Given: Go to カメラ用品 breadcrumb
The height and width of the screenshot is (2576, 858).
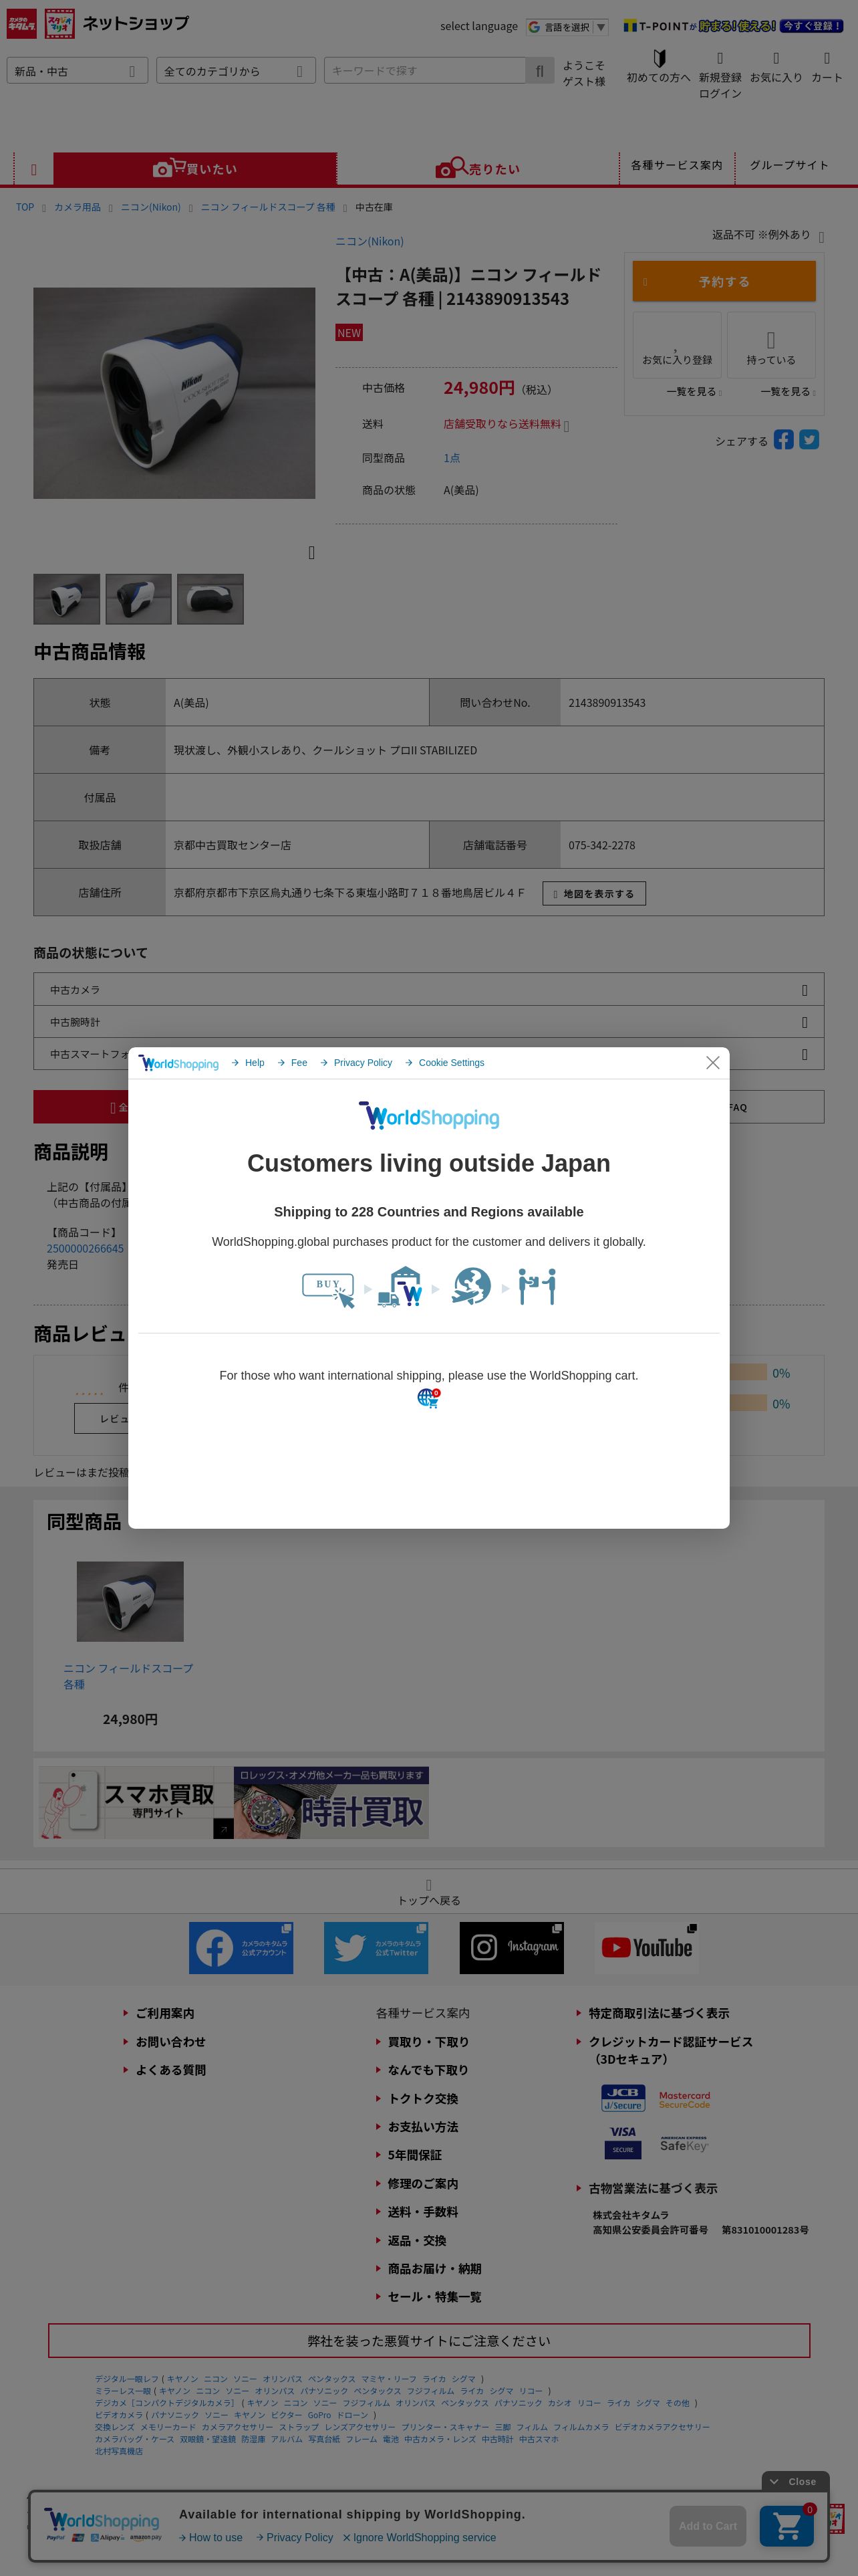Looking at the screenshot, I should [x=77, y=207].
